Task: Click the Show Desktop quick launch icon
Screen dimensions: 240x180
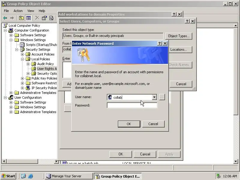Action: (23, 176)
